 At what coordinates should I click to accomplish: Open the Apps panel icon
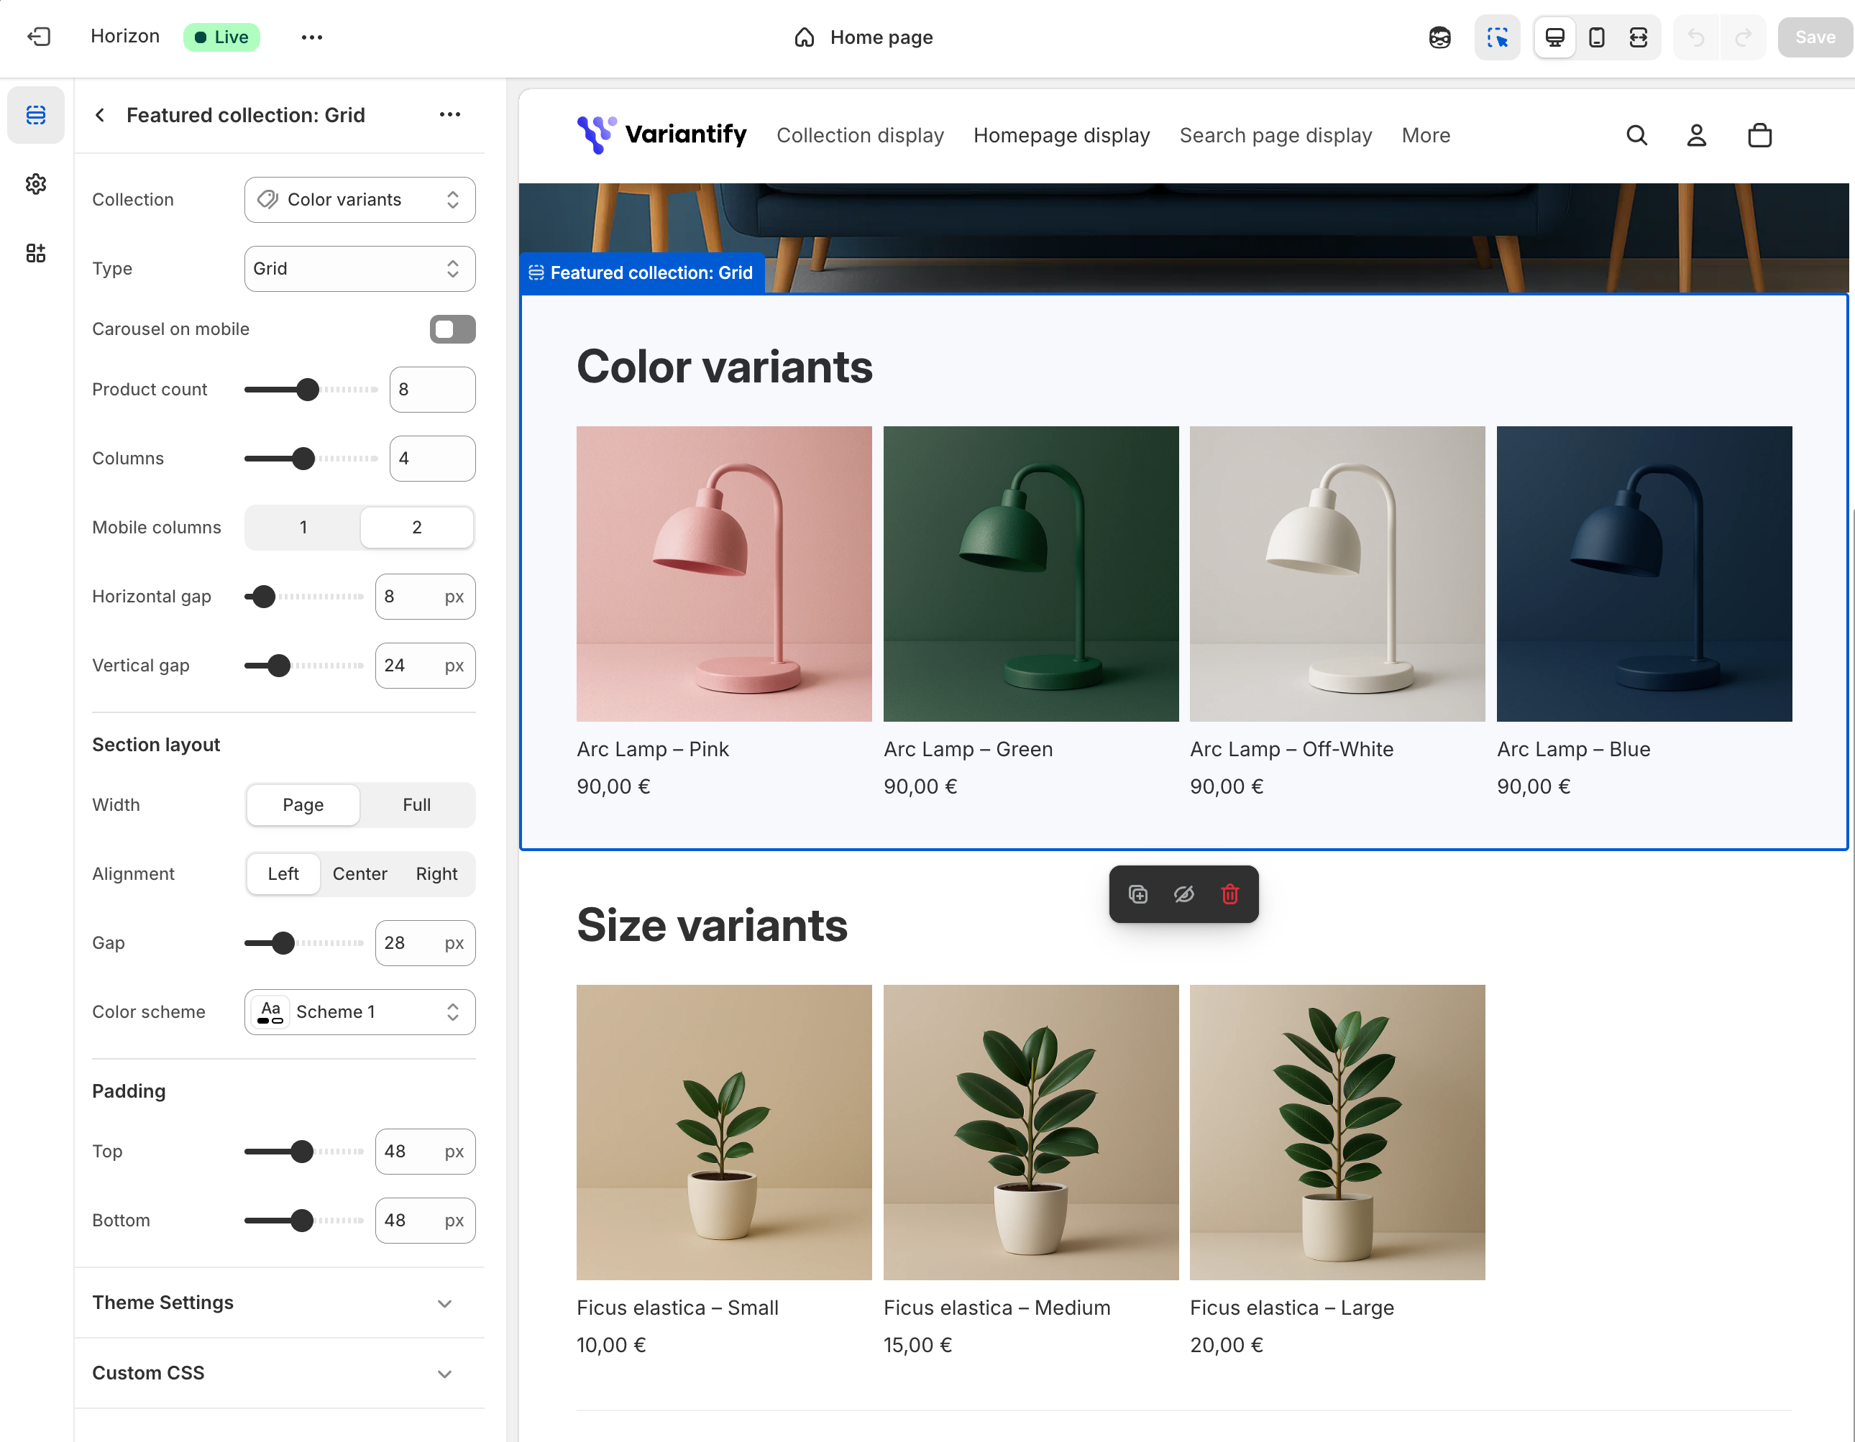pyautogui.click(x=36, y=253)
